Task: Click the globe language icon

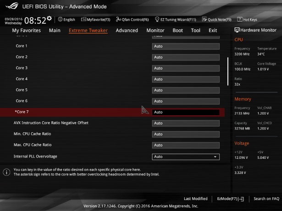Action: click(60, 19)
